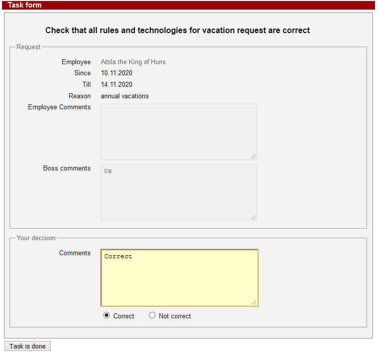Viewport: 378px width, 354px height.
Task: Click the Employee Comments text area
Action: [x=178, y=131]
